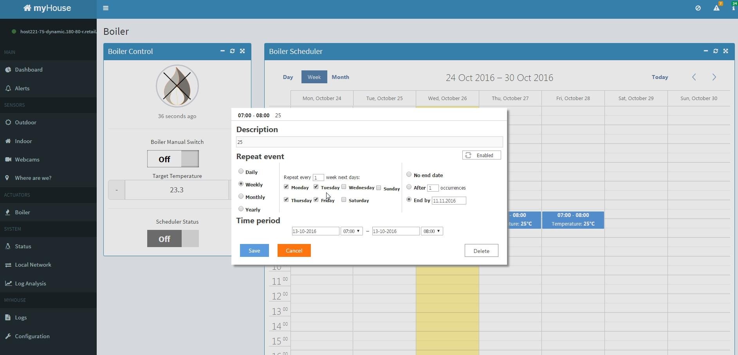Screen dimensions: 738x355
Task: Open the sidebar hamburger menu
Action: click(105, 8)
